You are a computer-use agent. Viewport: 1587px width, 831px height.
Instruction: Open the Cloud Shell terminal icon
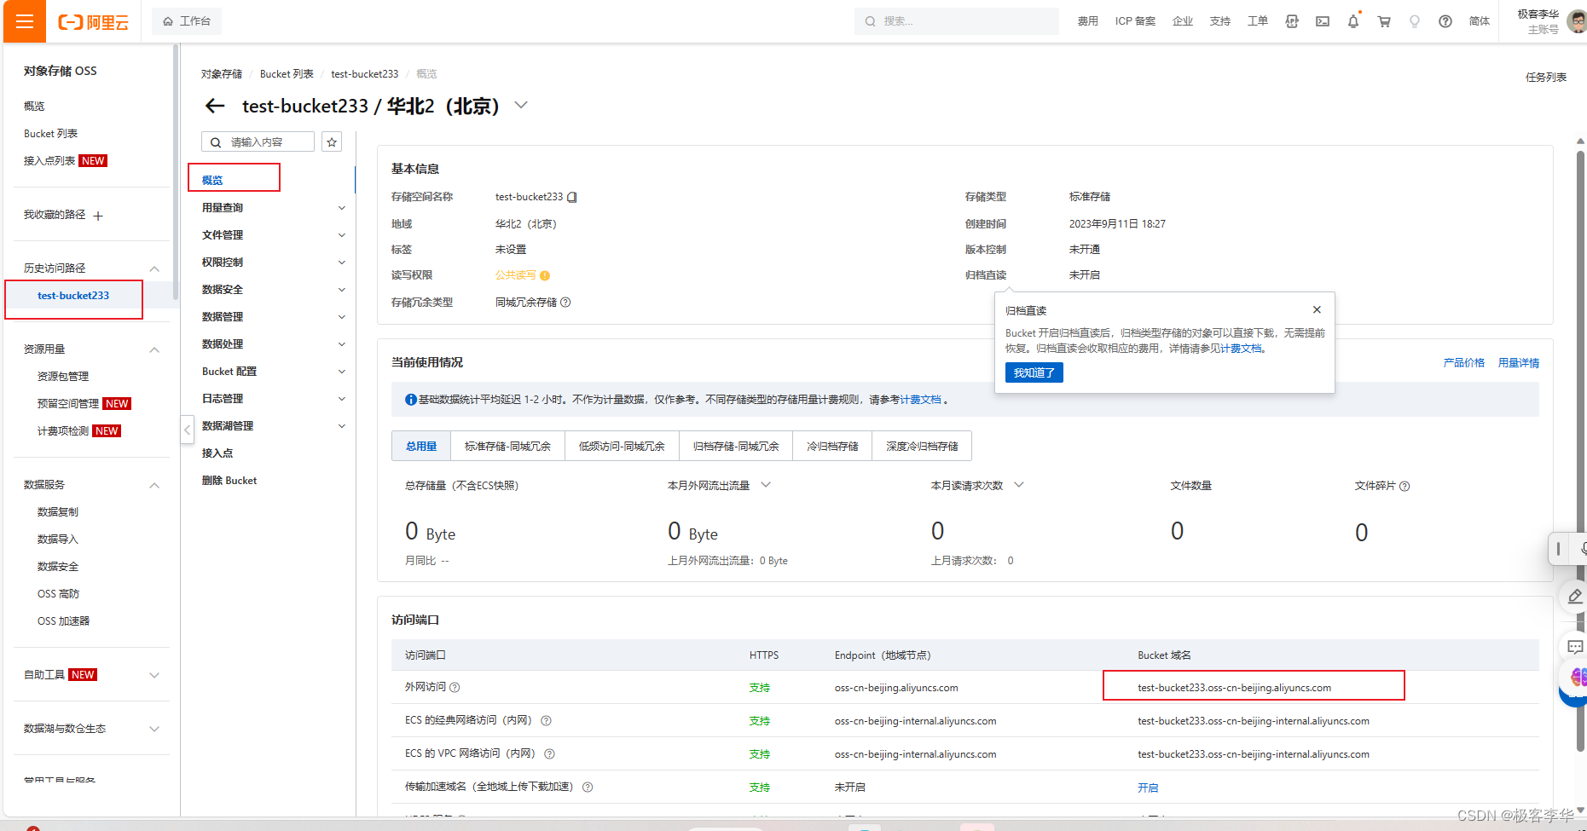1323,21
